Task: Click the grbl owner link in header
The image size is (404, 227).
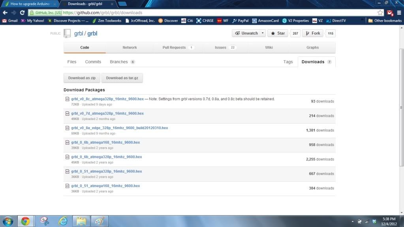Action: click(x=78, y=34)
